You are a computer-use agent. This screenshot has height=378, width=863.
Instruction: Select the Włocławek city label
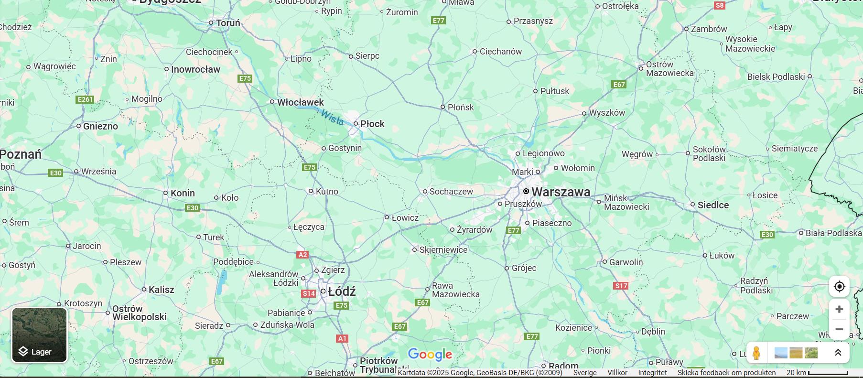[301, 102]
